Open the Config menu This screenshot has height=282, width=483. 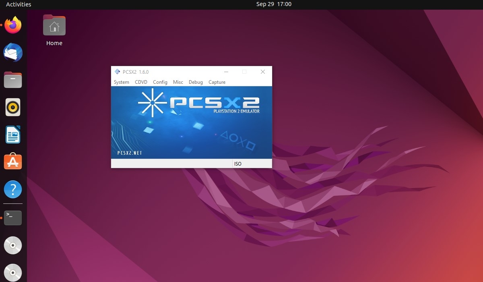(160, 82)
